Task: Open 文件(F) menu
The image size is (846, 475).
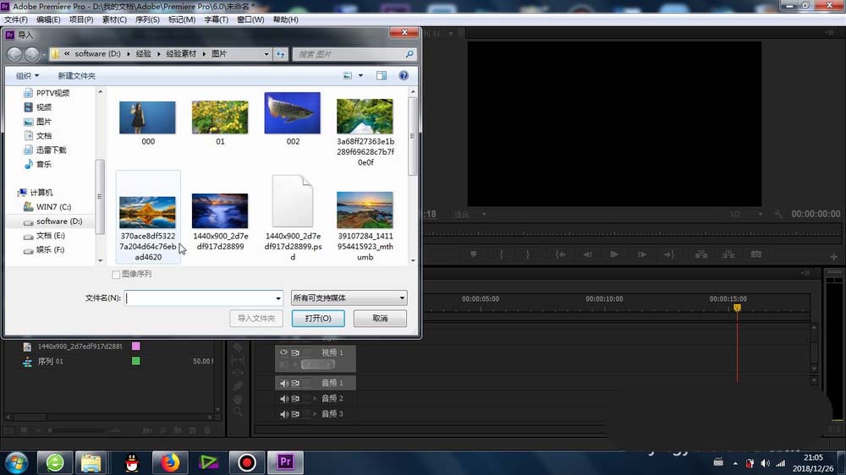Action: (x=15, y=19)
